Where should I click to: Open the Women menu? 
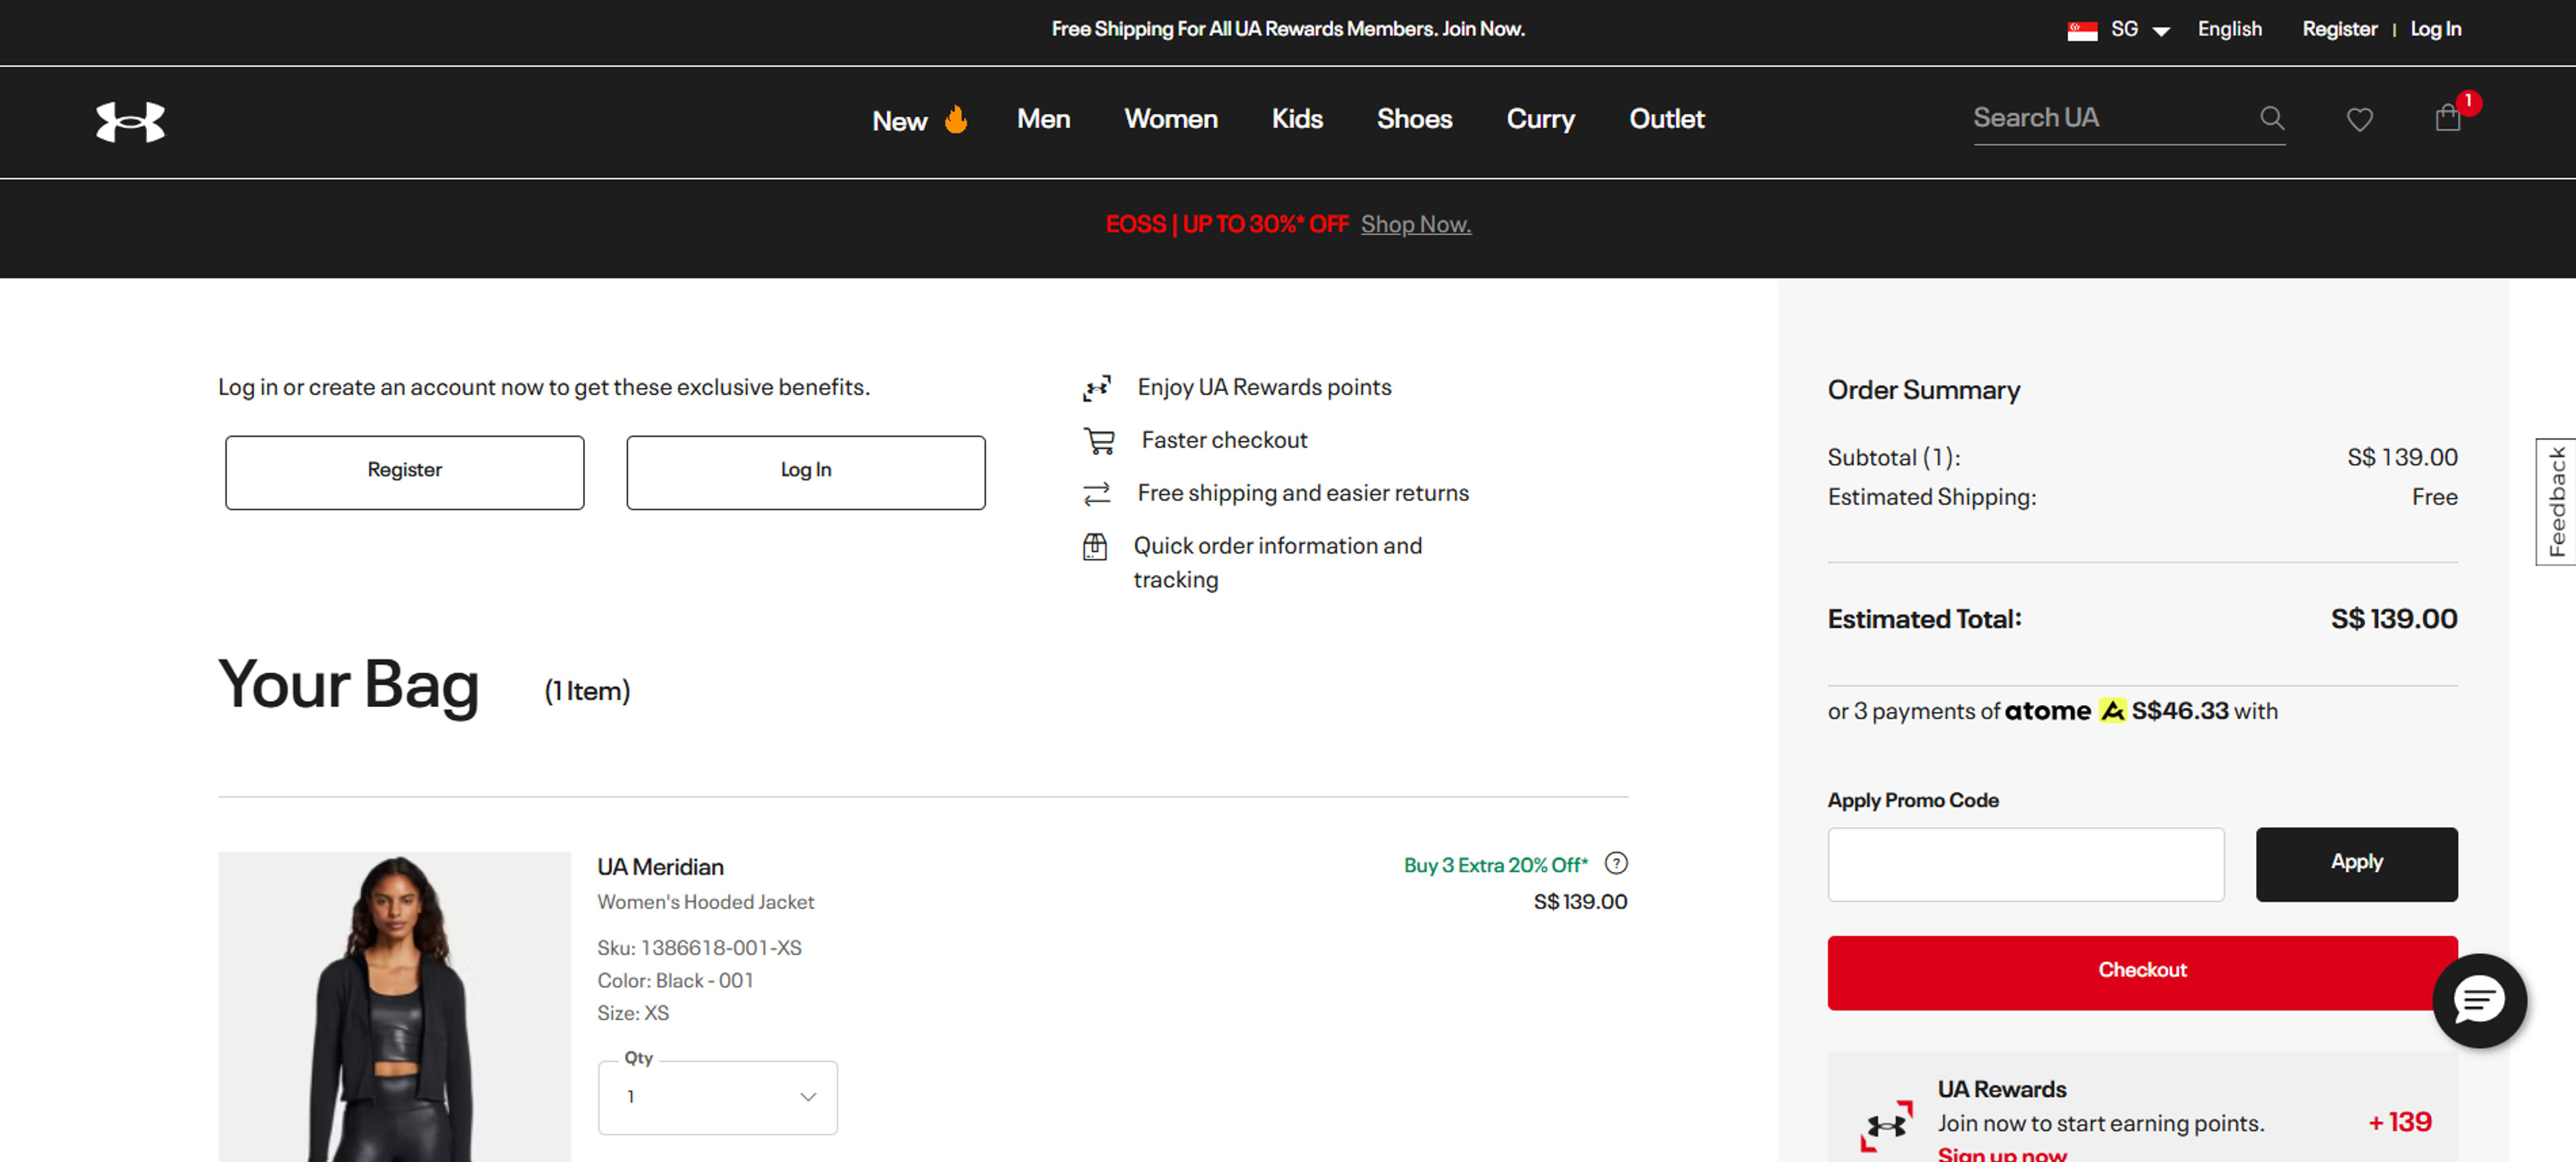point(1170,119)
